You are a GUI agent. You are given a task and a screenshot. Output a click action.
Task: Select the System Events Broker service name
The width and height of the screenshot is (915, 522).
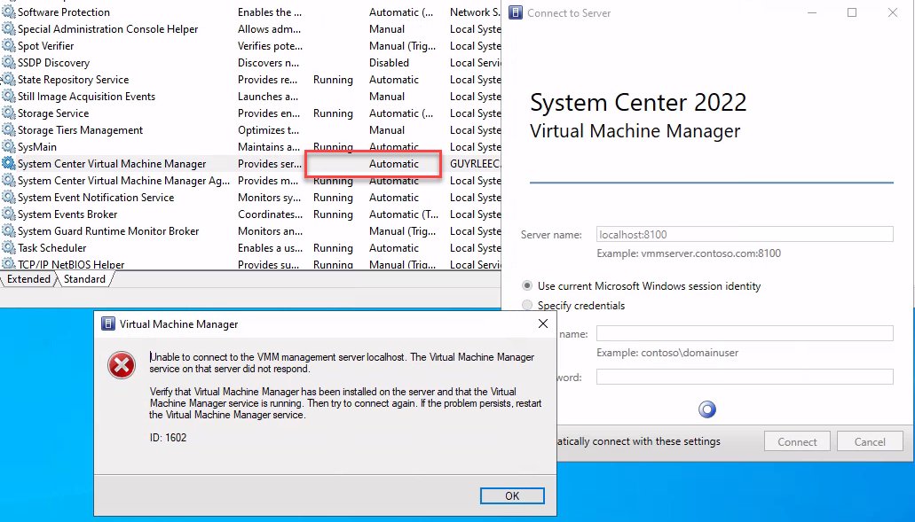[x=67, y=214]
